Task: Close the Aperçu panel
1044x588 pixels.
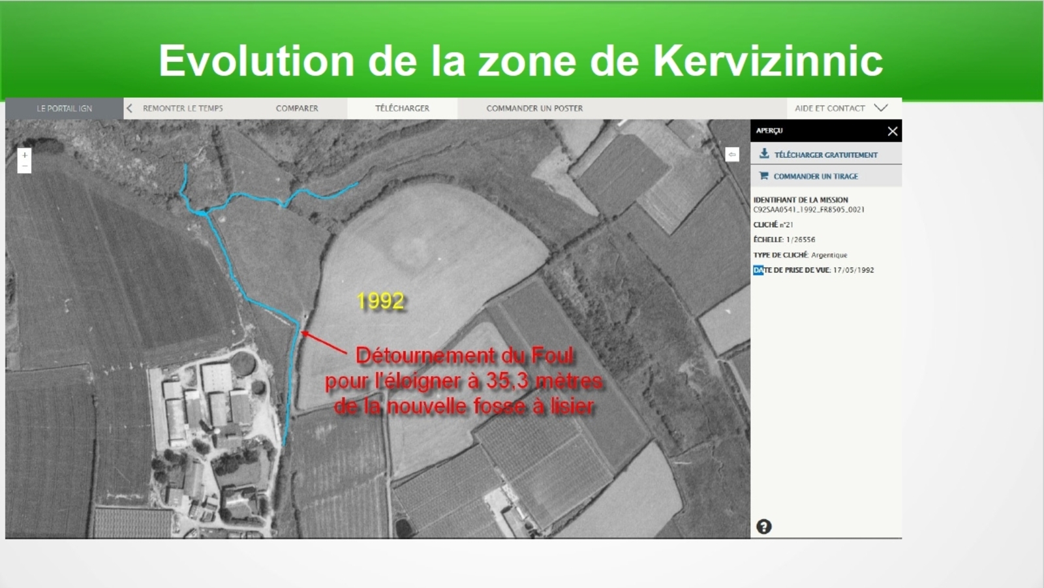Action: [x=892, y=131]
